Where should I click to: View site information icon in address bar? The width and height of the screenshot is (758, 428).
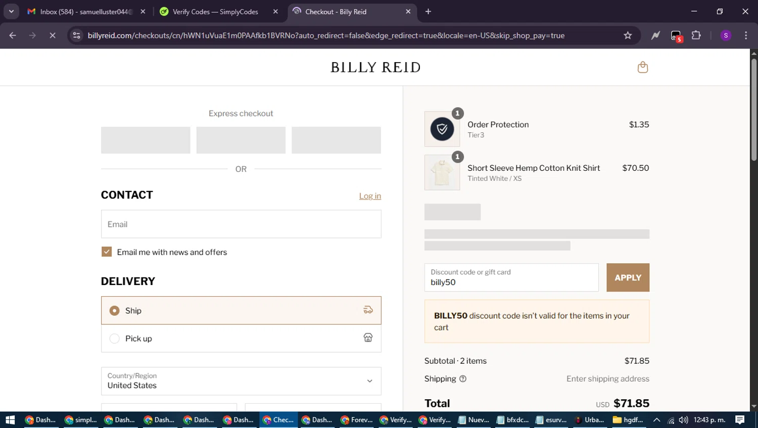(76, 35)
